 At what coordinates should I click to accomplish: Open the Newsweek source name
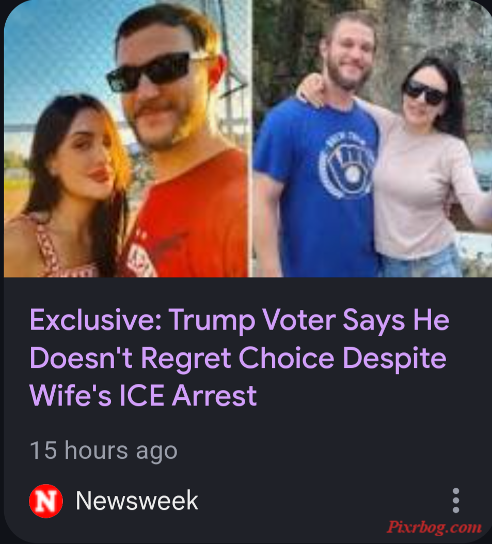point(137,500)
